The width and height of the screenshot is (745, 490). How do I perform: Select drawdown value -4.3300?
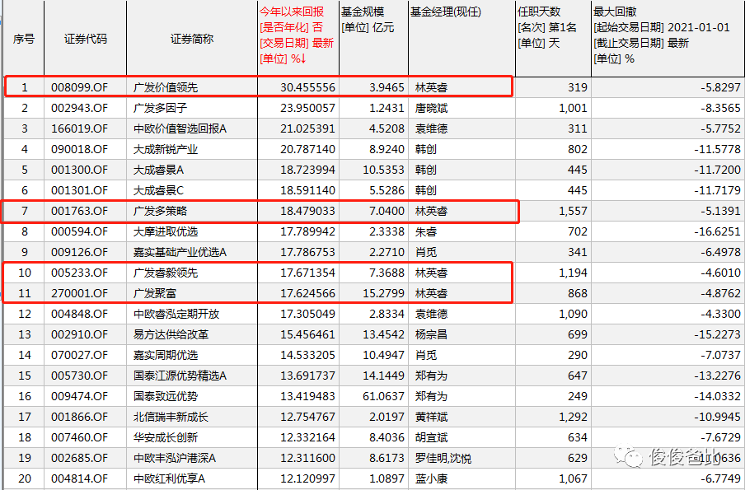point(720,314)
